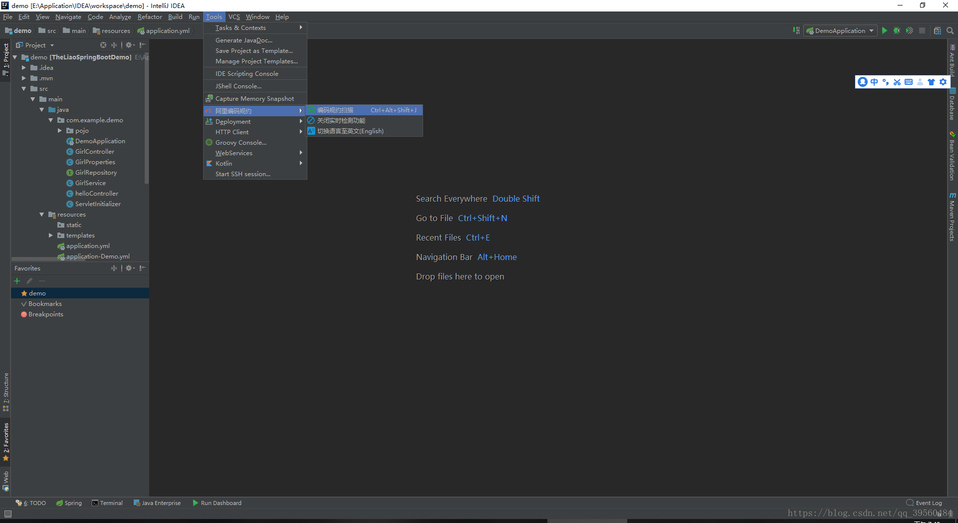The width and height of the screenshot is (958, 523).
Task: Expand the pojo package
Action: 59,131
